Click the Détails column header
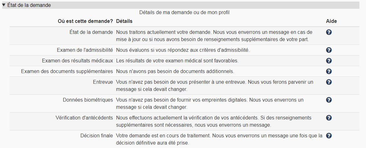Screen dimensions: 366x148 [x=124, y=21]
